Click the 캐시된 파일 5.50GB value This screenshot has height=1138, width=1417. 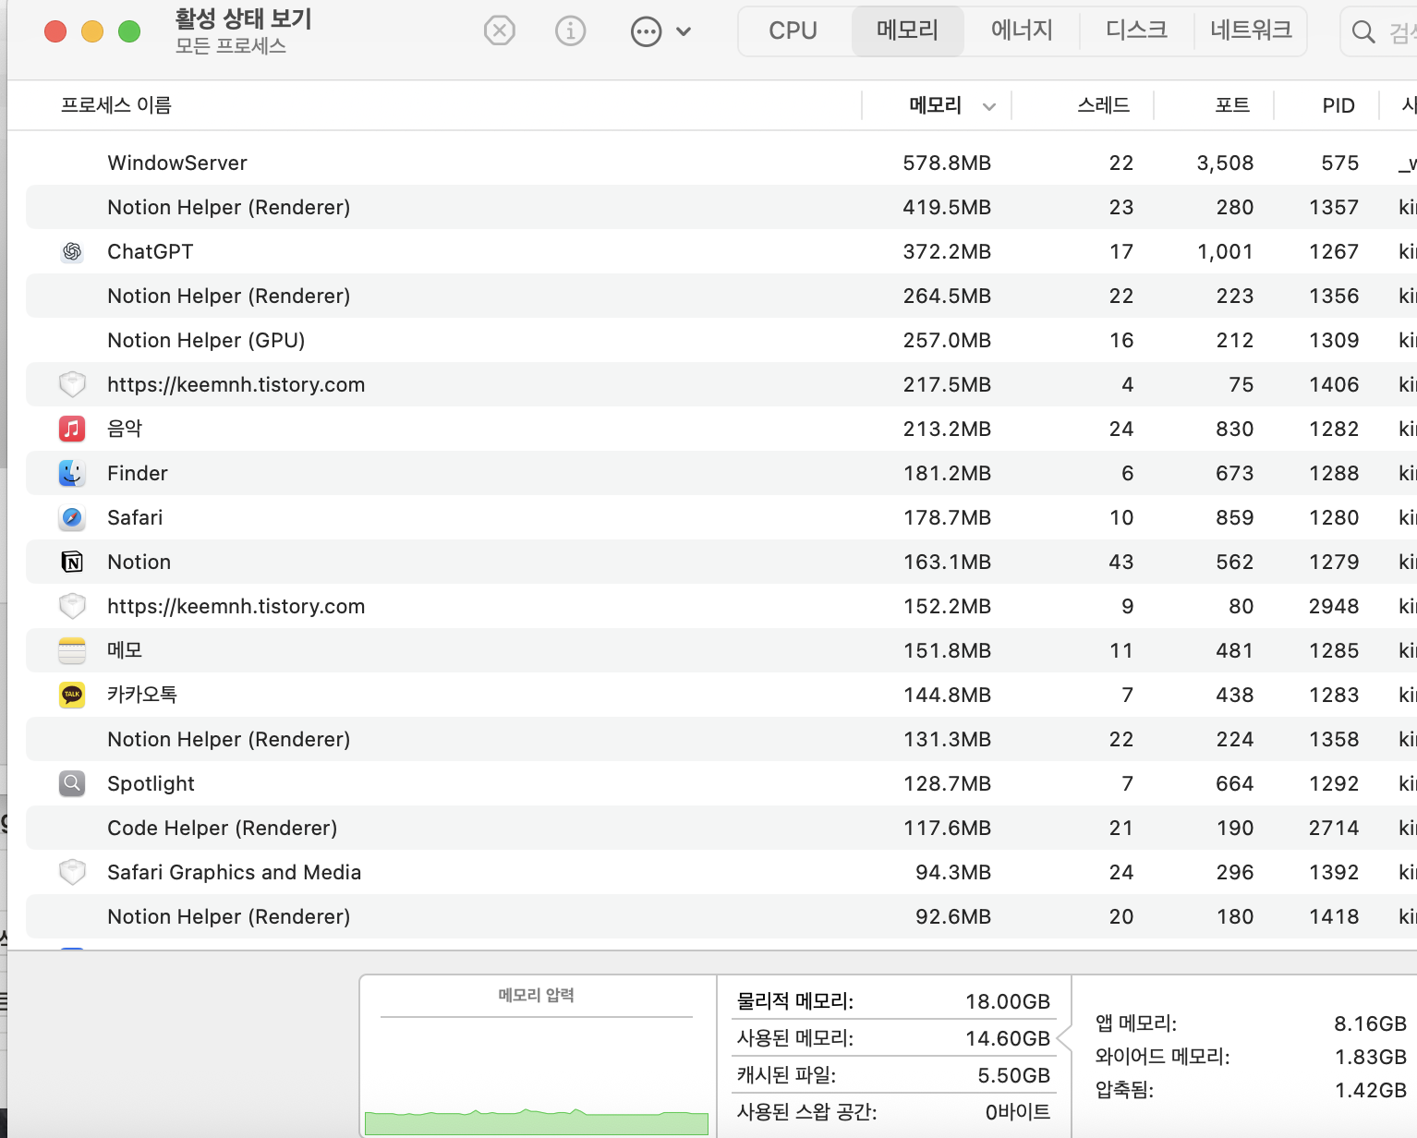[1014, 1075]
